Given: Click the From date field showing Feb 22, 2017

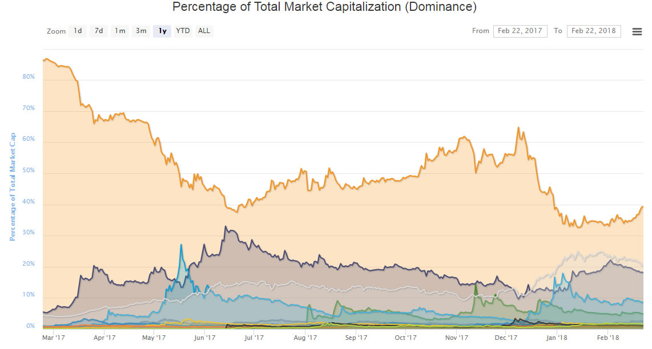Looking at the screenshot, I should coord(520,31).
